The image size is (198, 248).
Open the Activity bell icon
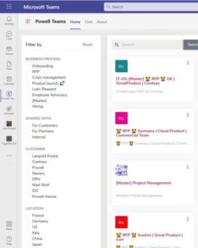pos(9,19)
